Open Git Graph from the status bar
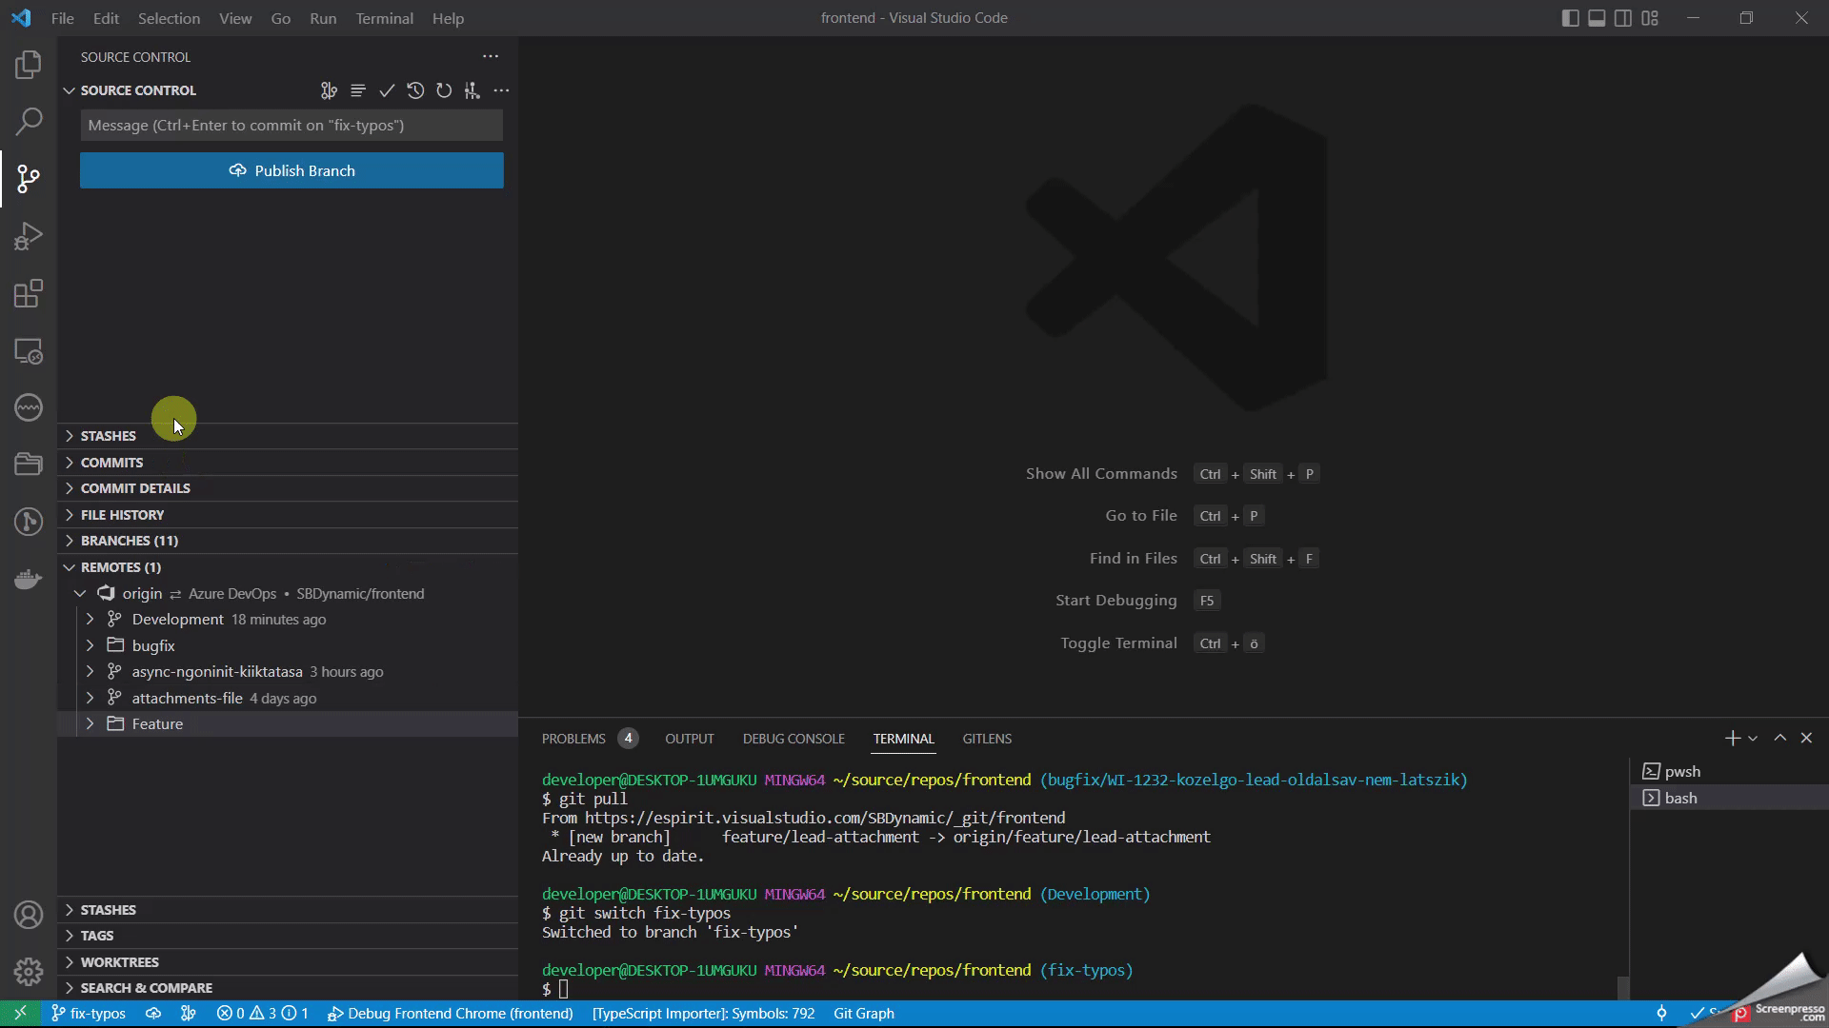Viewport: 1829px width, 1028px height. tap(863, 1014)
